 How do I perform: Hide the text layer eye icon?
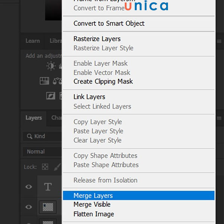tap(29, 187)
